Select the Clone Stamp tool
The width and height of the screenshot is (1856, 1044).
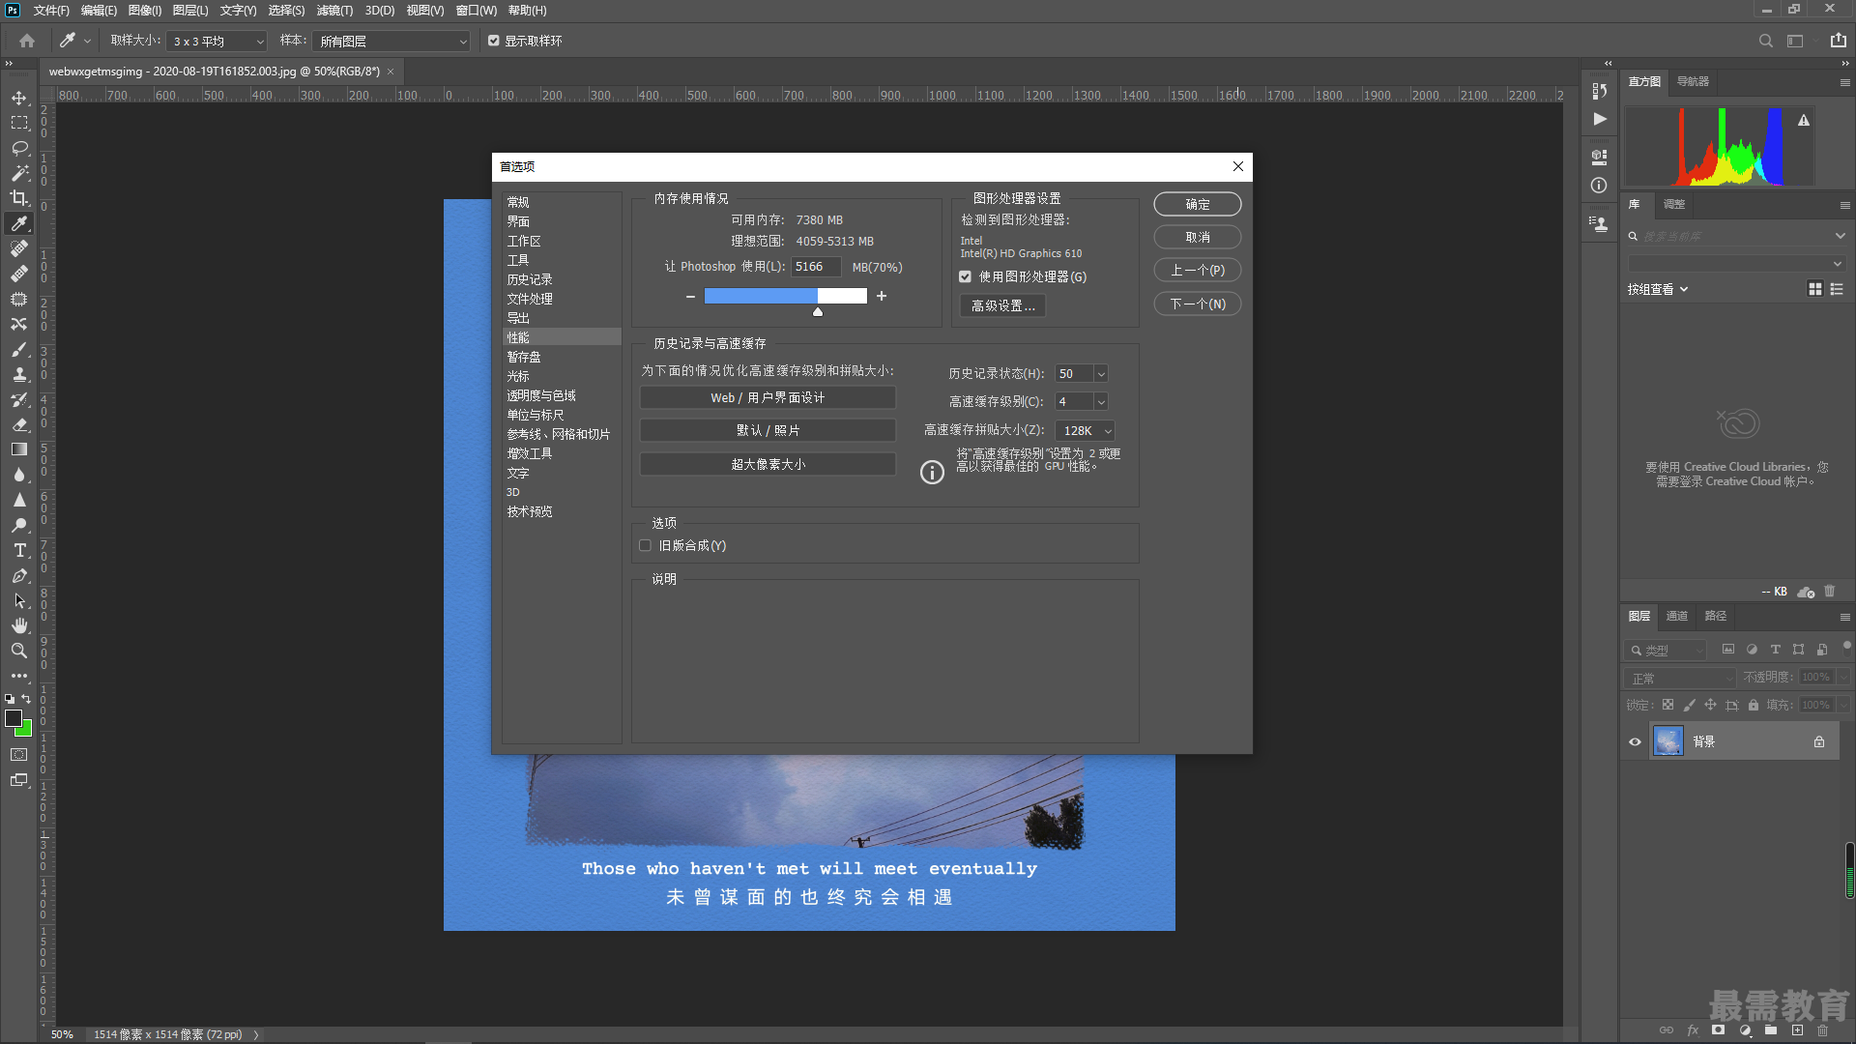pyautogui.click(x=18, y=374)
